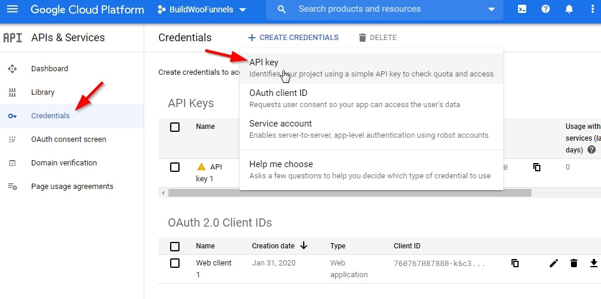Toggle select-all checkbox in API Keys table

pyautogui.click(x=175, y=127)
